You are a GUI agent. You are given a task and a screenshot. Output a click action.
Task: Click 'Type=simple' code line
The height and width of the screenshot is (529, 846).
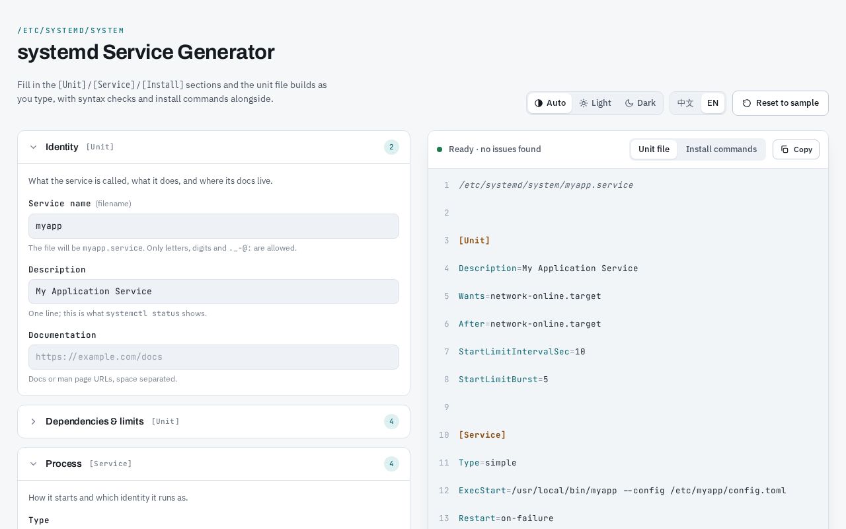[488, 463]
